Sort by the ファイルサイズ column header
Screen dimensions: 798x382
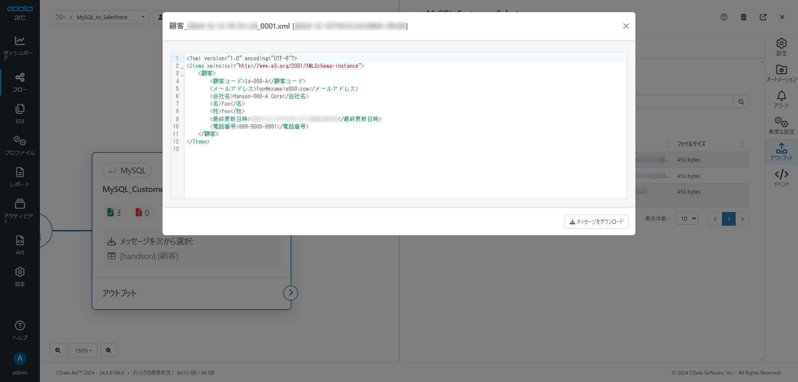691,144
